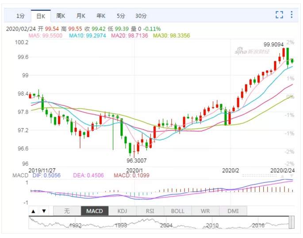Select the 日K daily candlestick tab
Viewport: 303px width, 238px height.
coord(41,16)
